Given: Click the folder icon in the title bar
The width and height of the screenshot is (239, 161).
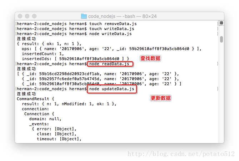Looking at the screenshot, I should 84,16.
